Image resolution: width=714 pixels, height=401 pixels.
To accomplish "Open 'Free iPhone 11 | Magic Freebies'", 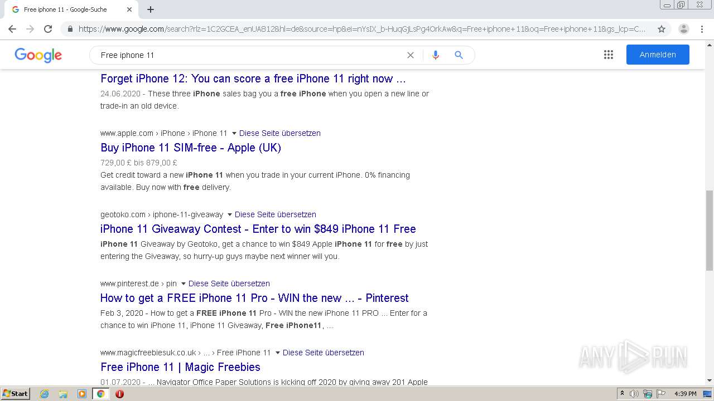I will pos(180,367).
